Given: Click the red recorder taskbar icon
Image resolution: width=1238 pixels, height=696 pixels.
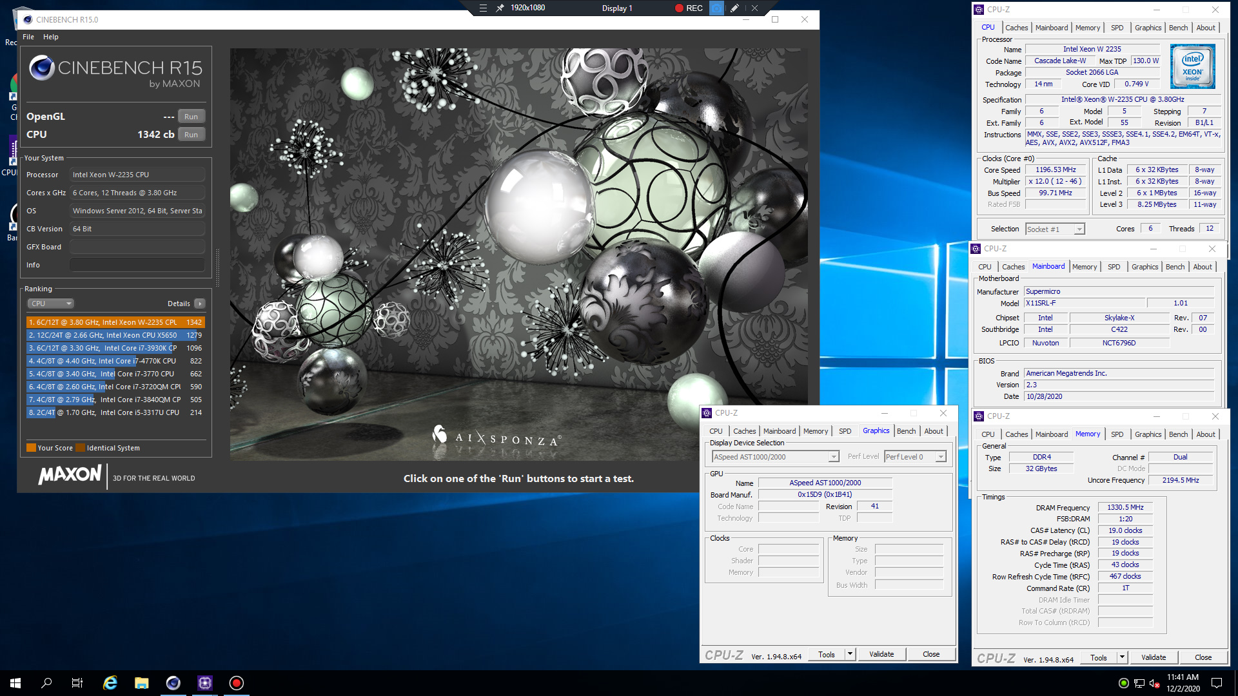Looking at the screenshot, I should [x=237, y=683].
